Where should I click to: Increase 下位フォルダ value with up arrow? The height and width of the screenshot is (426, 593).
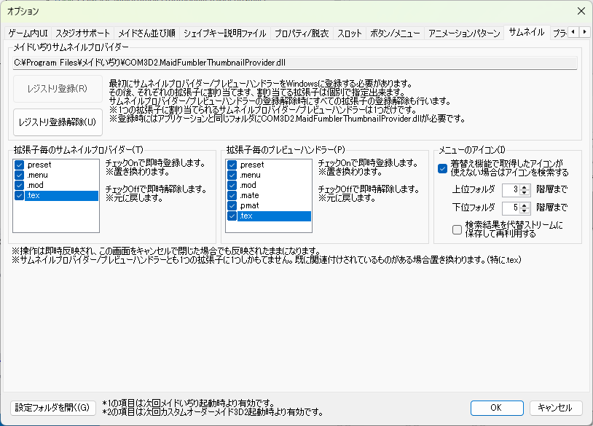(524, 205)
